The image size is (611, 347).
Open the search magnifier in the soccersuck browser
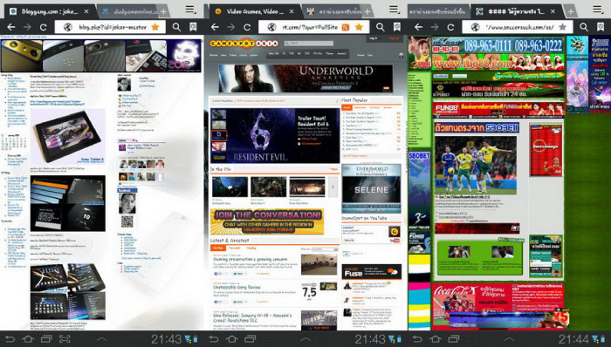(x=583, y=27)
